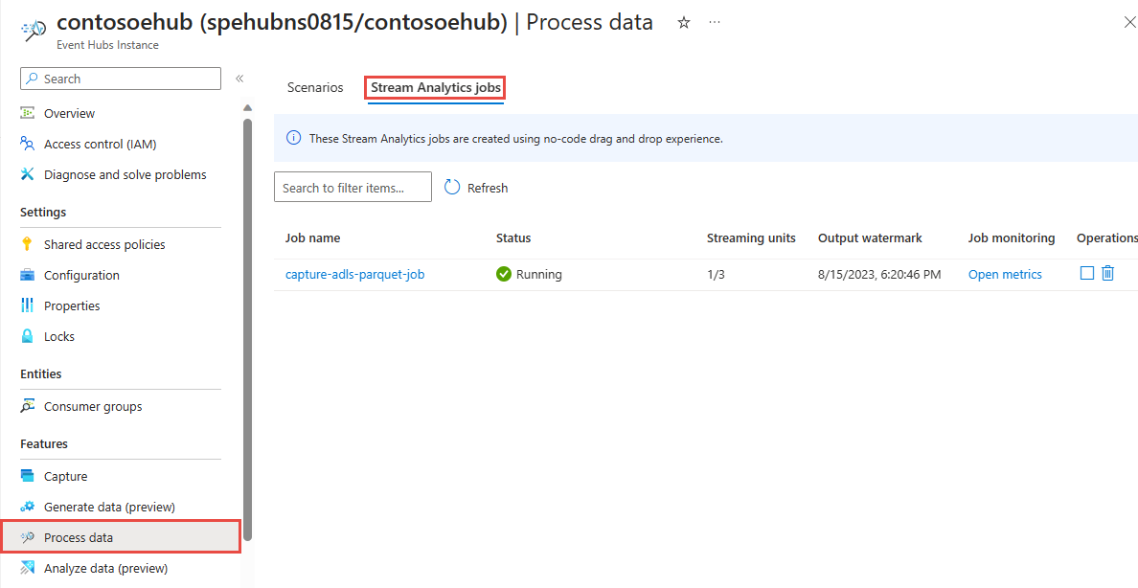Delete the job with trash icon

pyautogui.click(x=1107, y=273)
